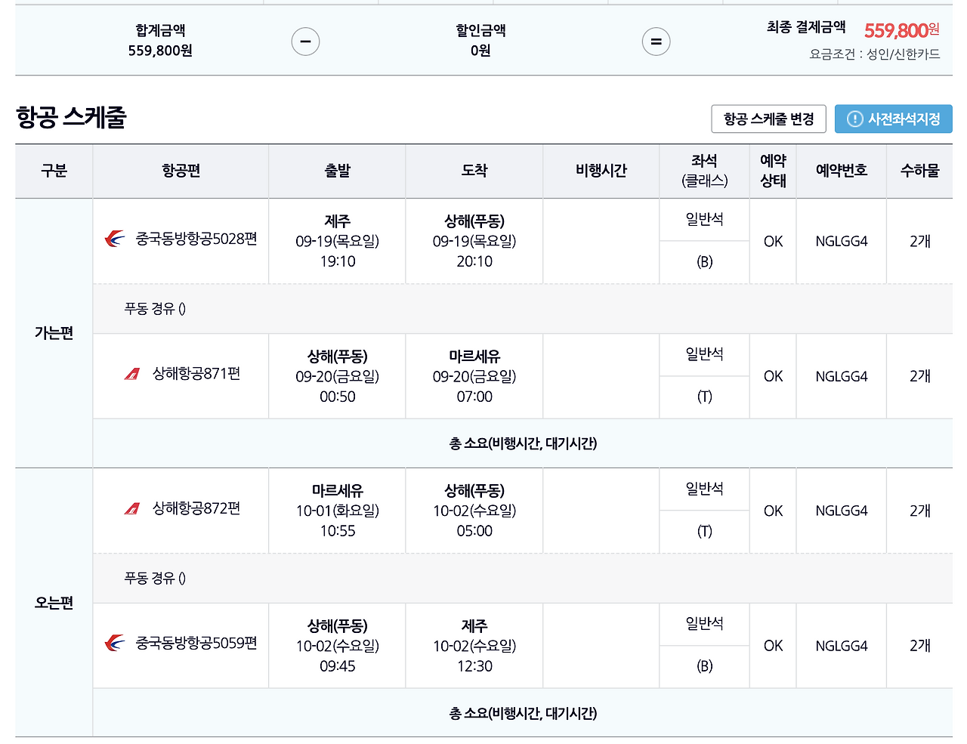Click the circled minus icon beside 합계금액
Screen dimensions: 967x744
[x=305, y=42]
